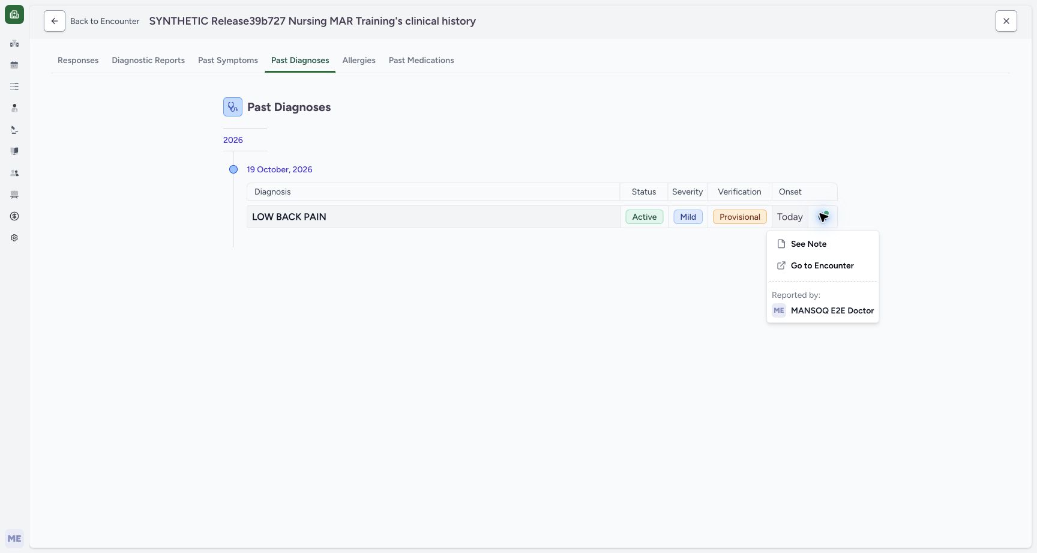The width and height of the screenshot is (1037, 553).
Task: Switch to the Allergies tab
Action: [x=359, y=60]
